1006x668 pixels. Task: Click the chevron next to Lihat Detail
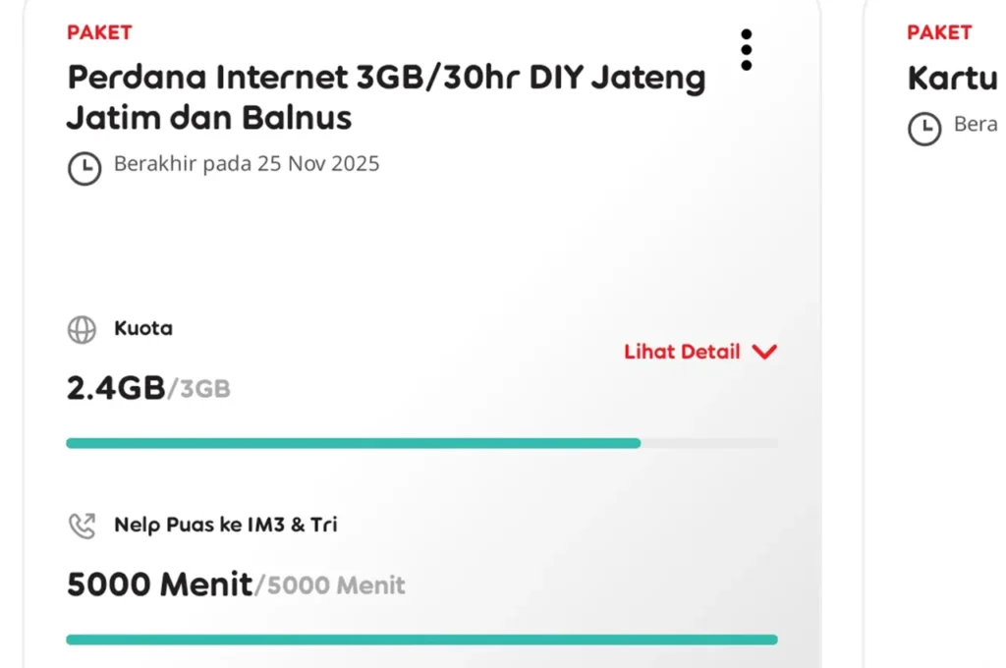point(765,352)
